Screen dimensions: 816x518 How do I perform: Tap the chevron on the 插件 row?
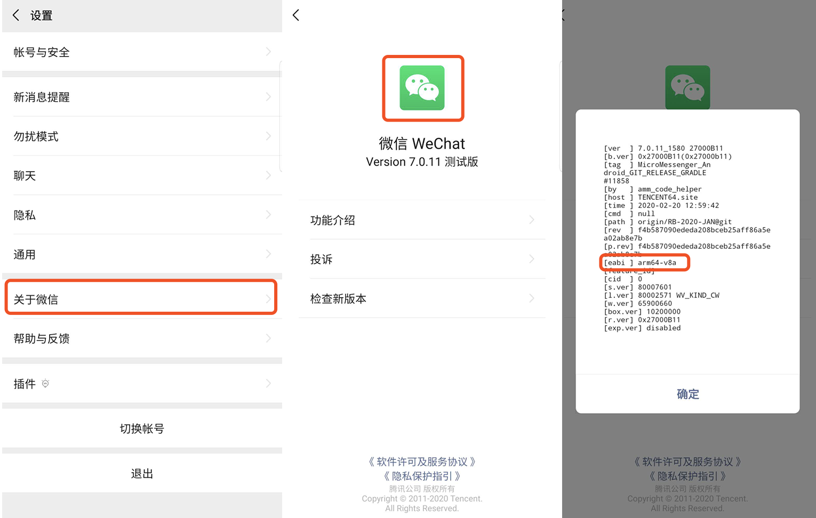[268, 383]
